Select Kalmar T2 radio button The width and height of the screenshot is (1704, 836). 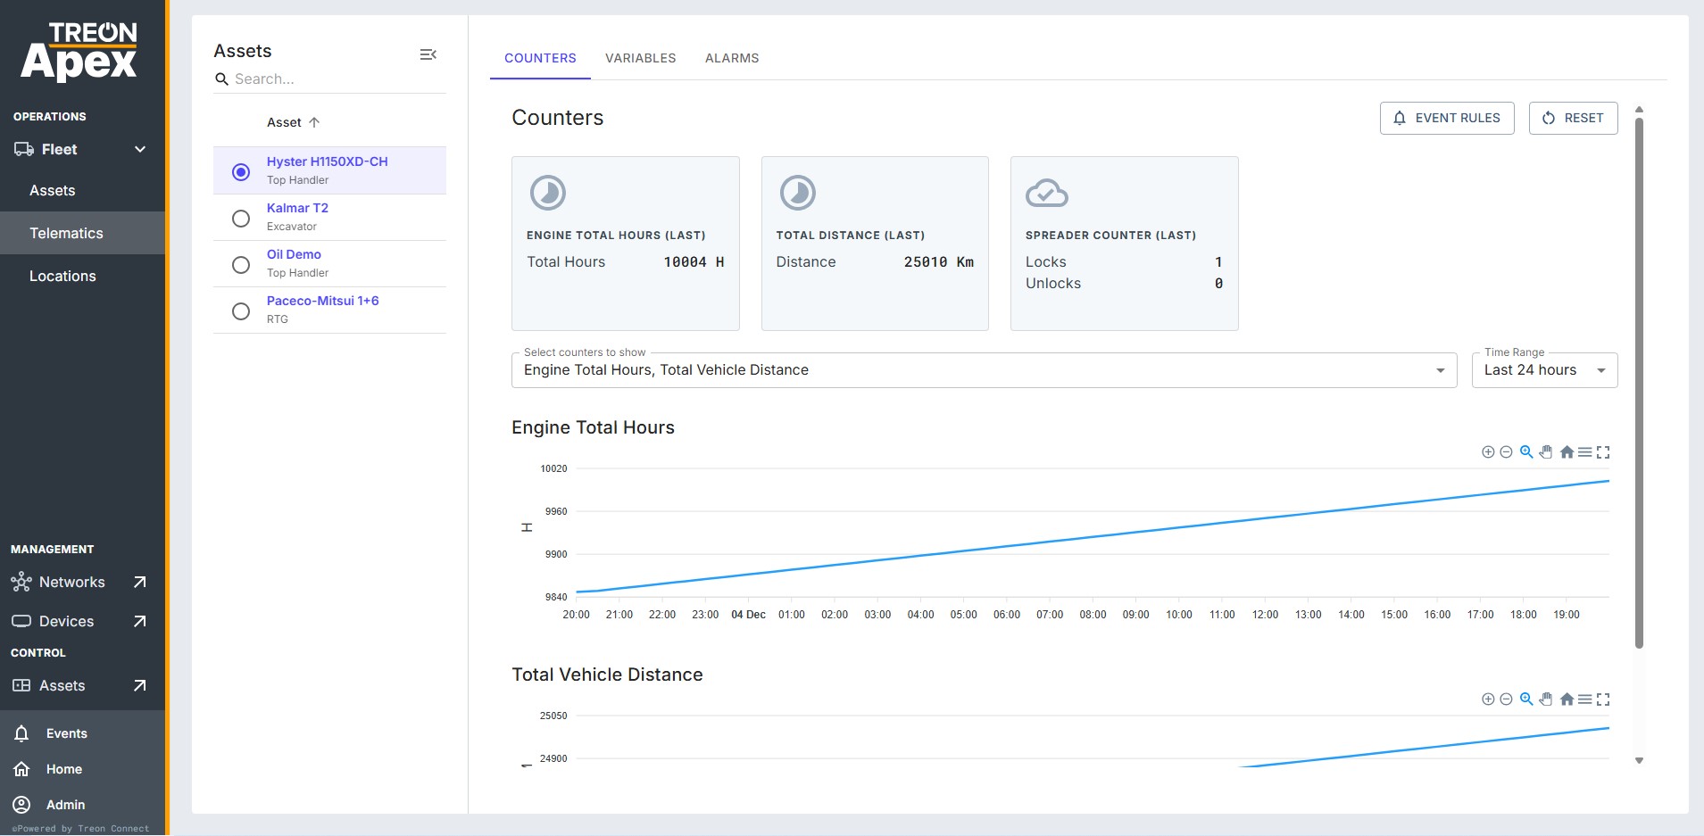(241, 218)
